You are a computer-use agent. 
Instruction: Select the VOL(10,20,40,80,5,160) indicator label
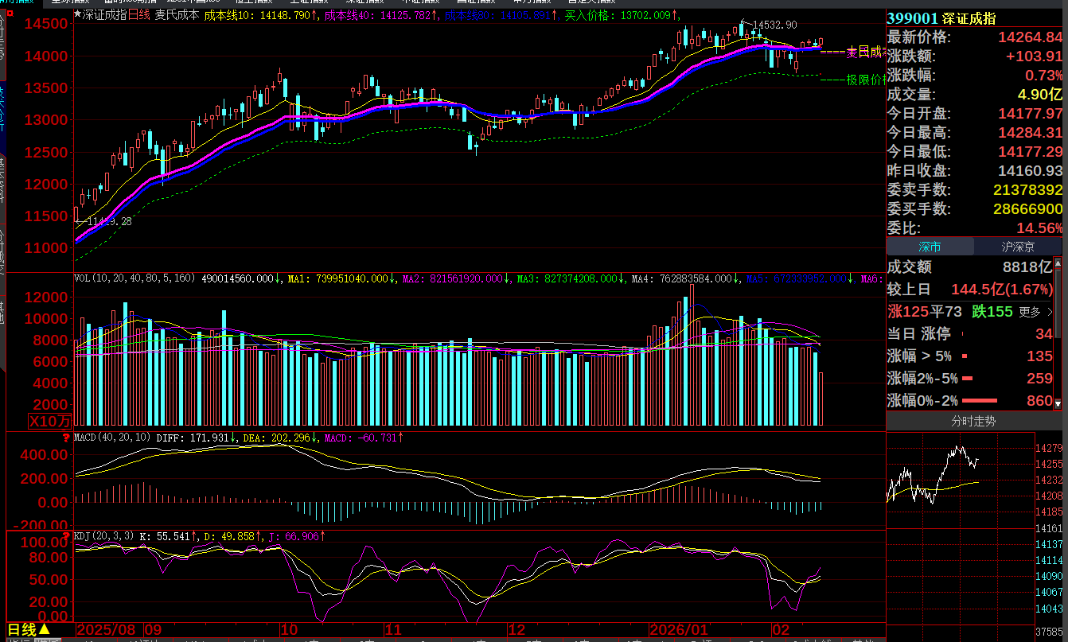coord(134,278)
